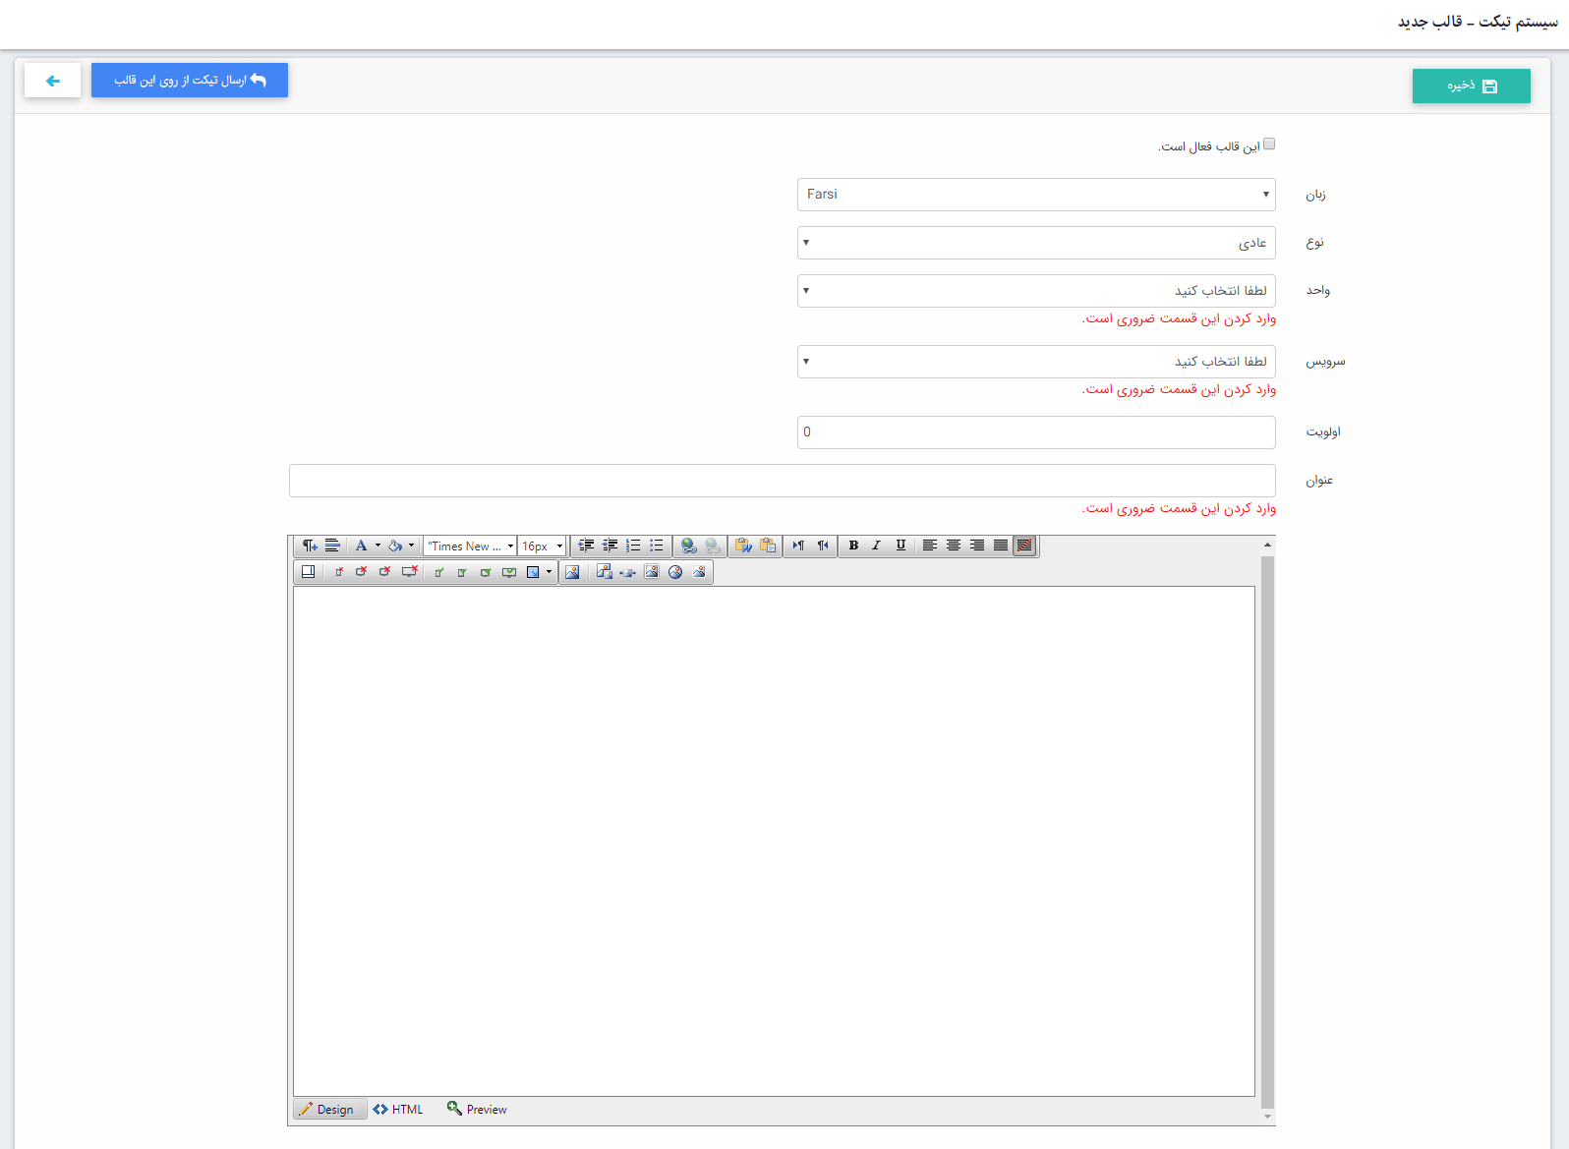Justify text
This screenshot has height=1149, width=1569.
tap(1000, 546)
